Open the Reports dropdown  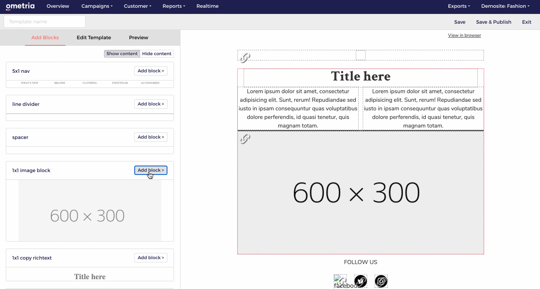[174, 6]
